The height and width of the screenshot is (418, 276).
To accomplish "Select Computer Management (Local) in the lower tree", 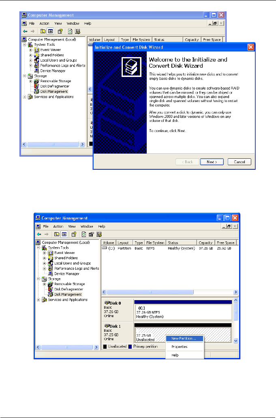I will pyautogui.click(x=66, y=242).
